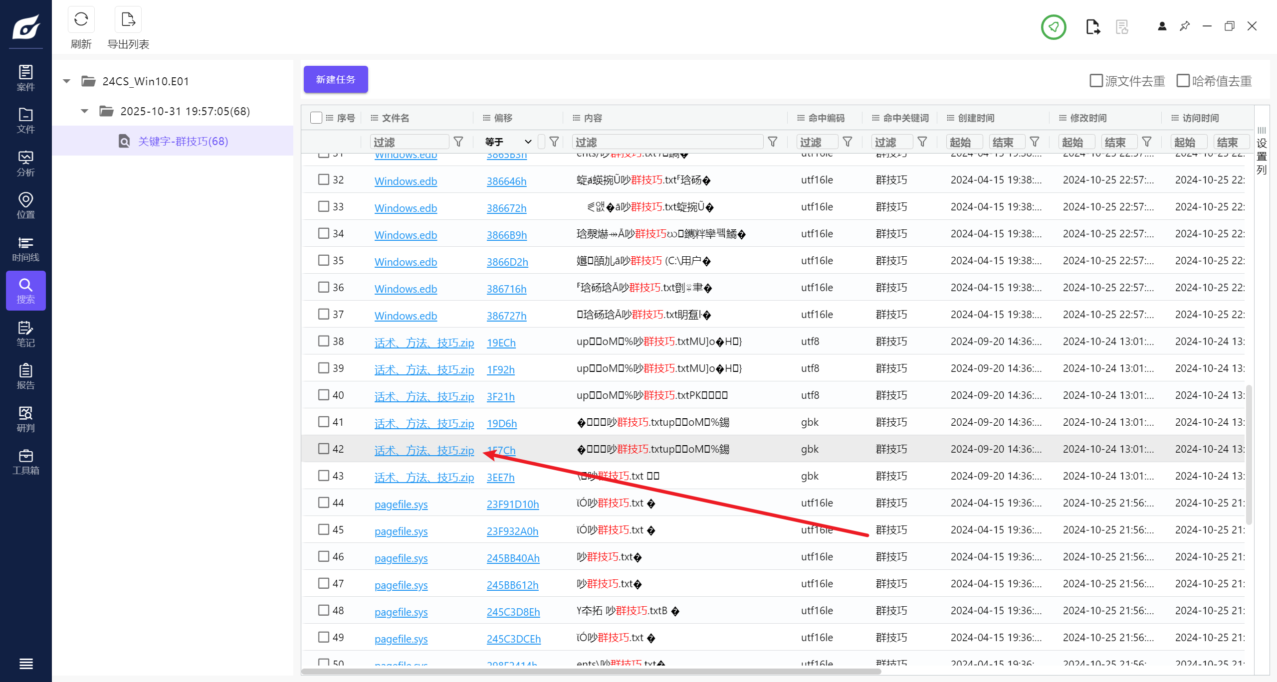The image size is (1277, 682).
Task: Click the New Task (新建任务) button
Action: tap(336, 80)
